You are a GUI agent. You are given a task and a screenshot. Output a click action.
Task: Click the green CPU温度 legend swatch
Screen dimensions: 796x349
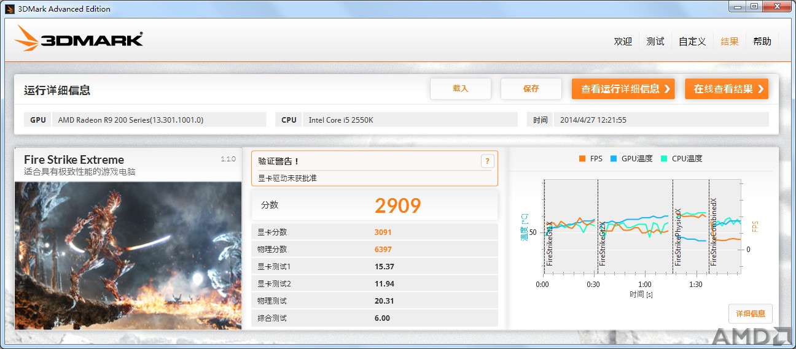coord(664,158)
